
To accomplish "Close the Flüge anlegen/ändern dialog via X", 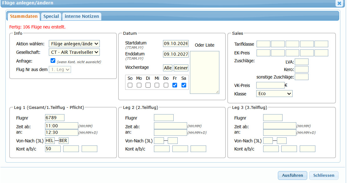I will click(339, 3).
